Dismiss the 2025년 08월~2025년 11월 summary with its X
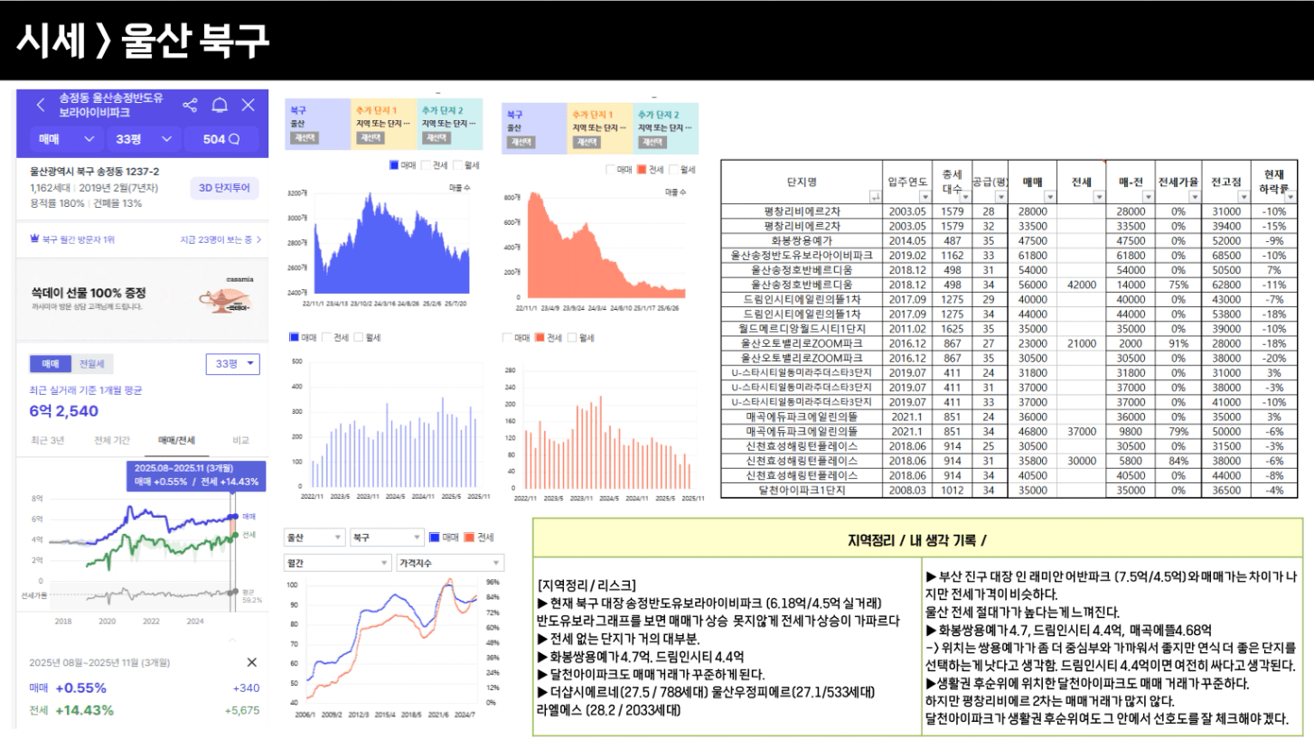The height and width of the screenshot is (739, 1314). [251, 662]
